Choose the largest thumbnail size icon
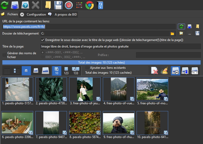This screenshot has height=144, width=203. click(45, 71)
